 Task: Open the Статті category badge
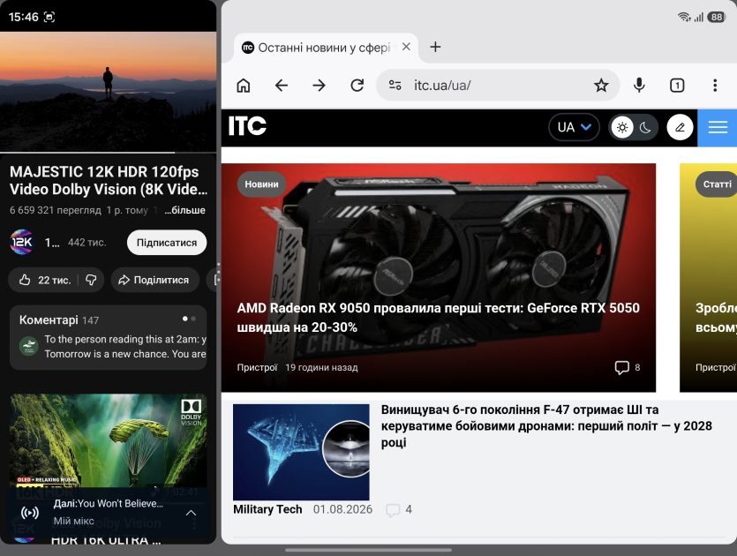coord(717,184)
